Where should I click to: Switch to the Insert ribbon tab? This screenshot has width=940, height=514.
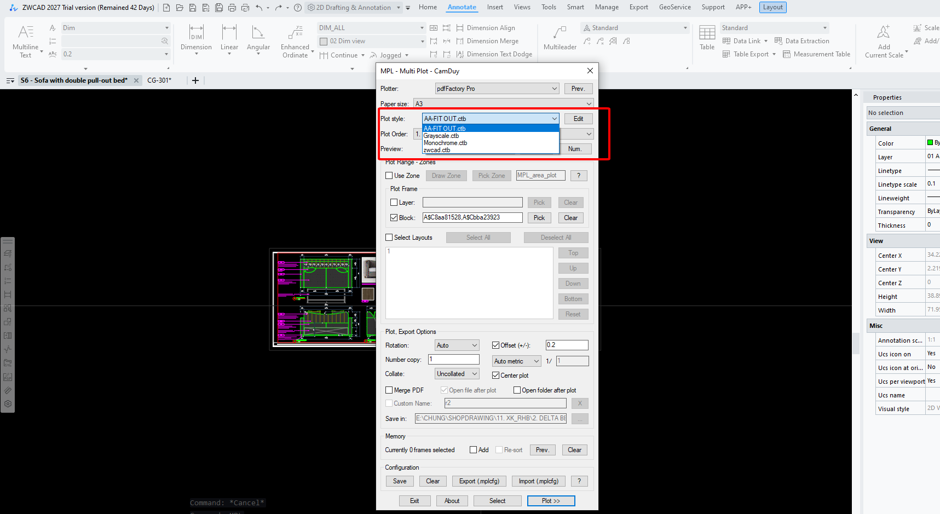pos(495,7)
